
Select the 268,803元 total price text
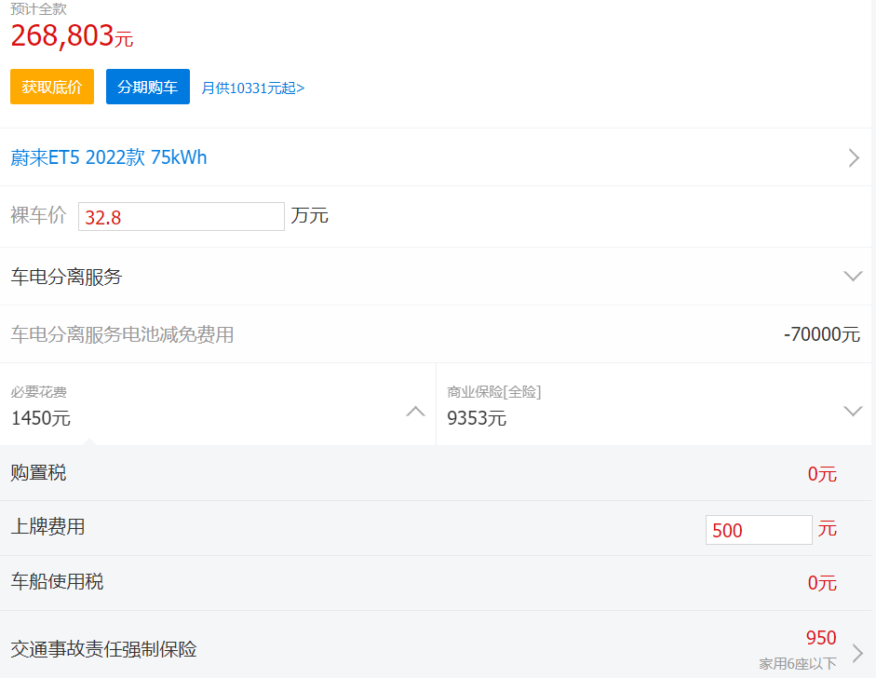(x=72, y=36)
